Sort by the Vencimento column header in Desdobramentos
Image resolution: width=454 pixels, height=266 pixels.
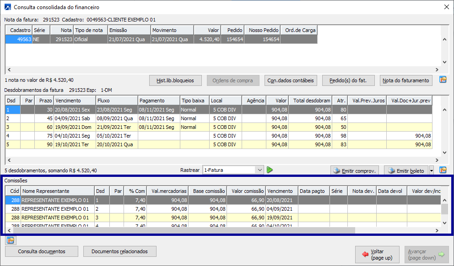(x=74, y=100)
